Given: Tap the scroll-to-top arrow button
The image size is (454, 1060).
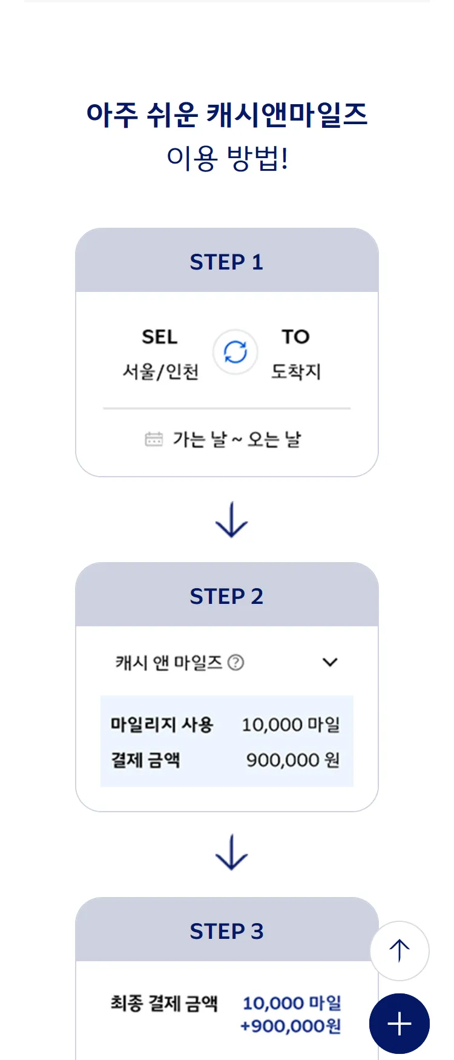Looking at the screenshot, I should [x=399, y=950].
